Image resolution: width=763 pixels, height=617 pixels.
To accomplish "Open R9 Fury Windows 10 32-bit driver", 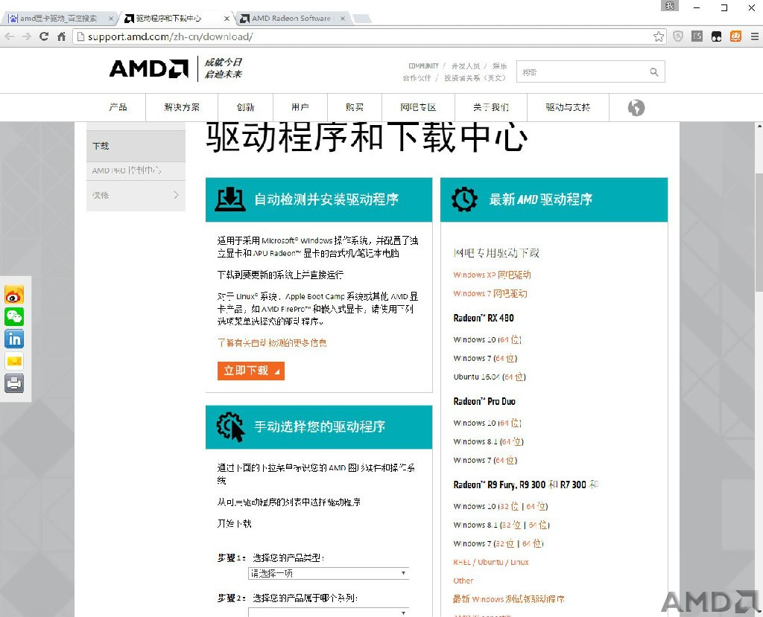I will (x=510, y=506).
